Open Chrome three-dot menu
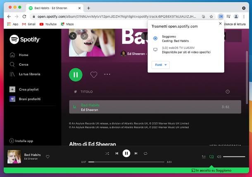The width and height of the screenshot is (252, 177). click(244, 17)
